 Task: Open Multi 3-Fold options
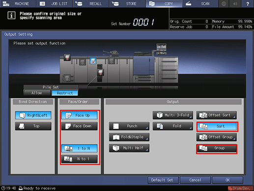173,115
